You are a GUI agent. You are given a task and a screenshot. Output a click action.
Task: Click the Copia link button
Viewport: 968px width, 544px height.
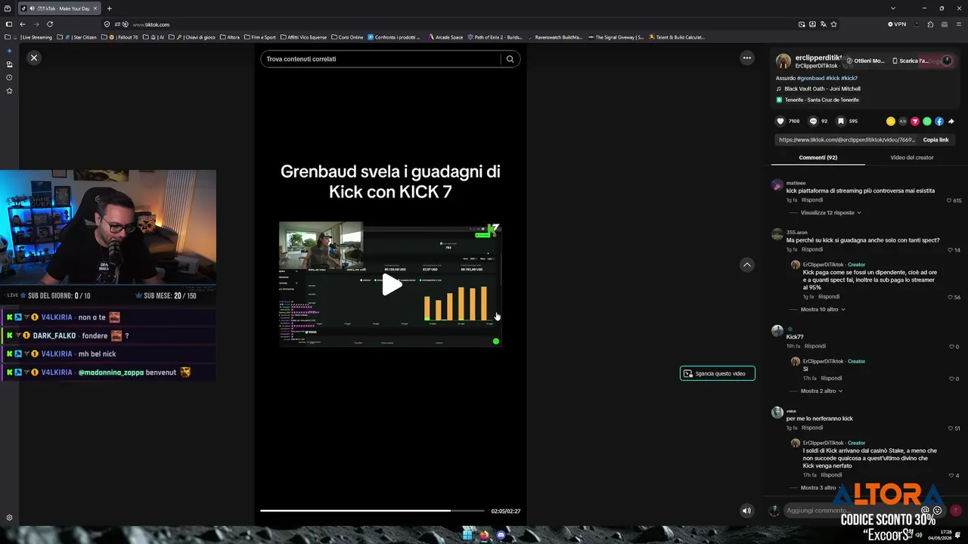[x=935, y=140]
